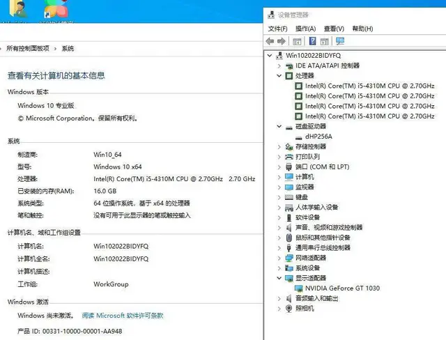This screenshot has width=446, height=340.
Task: Open the 帮助(H) menu
Action: (x=362, y=29)
